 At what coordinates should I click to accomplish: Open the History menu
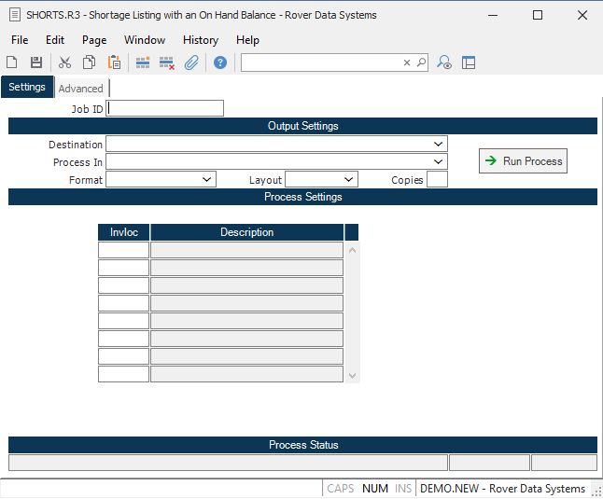200,40
